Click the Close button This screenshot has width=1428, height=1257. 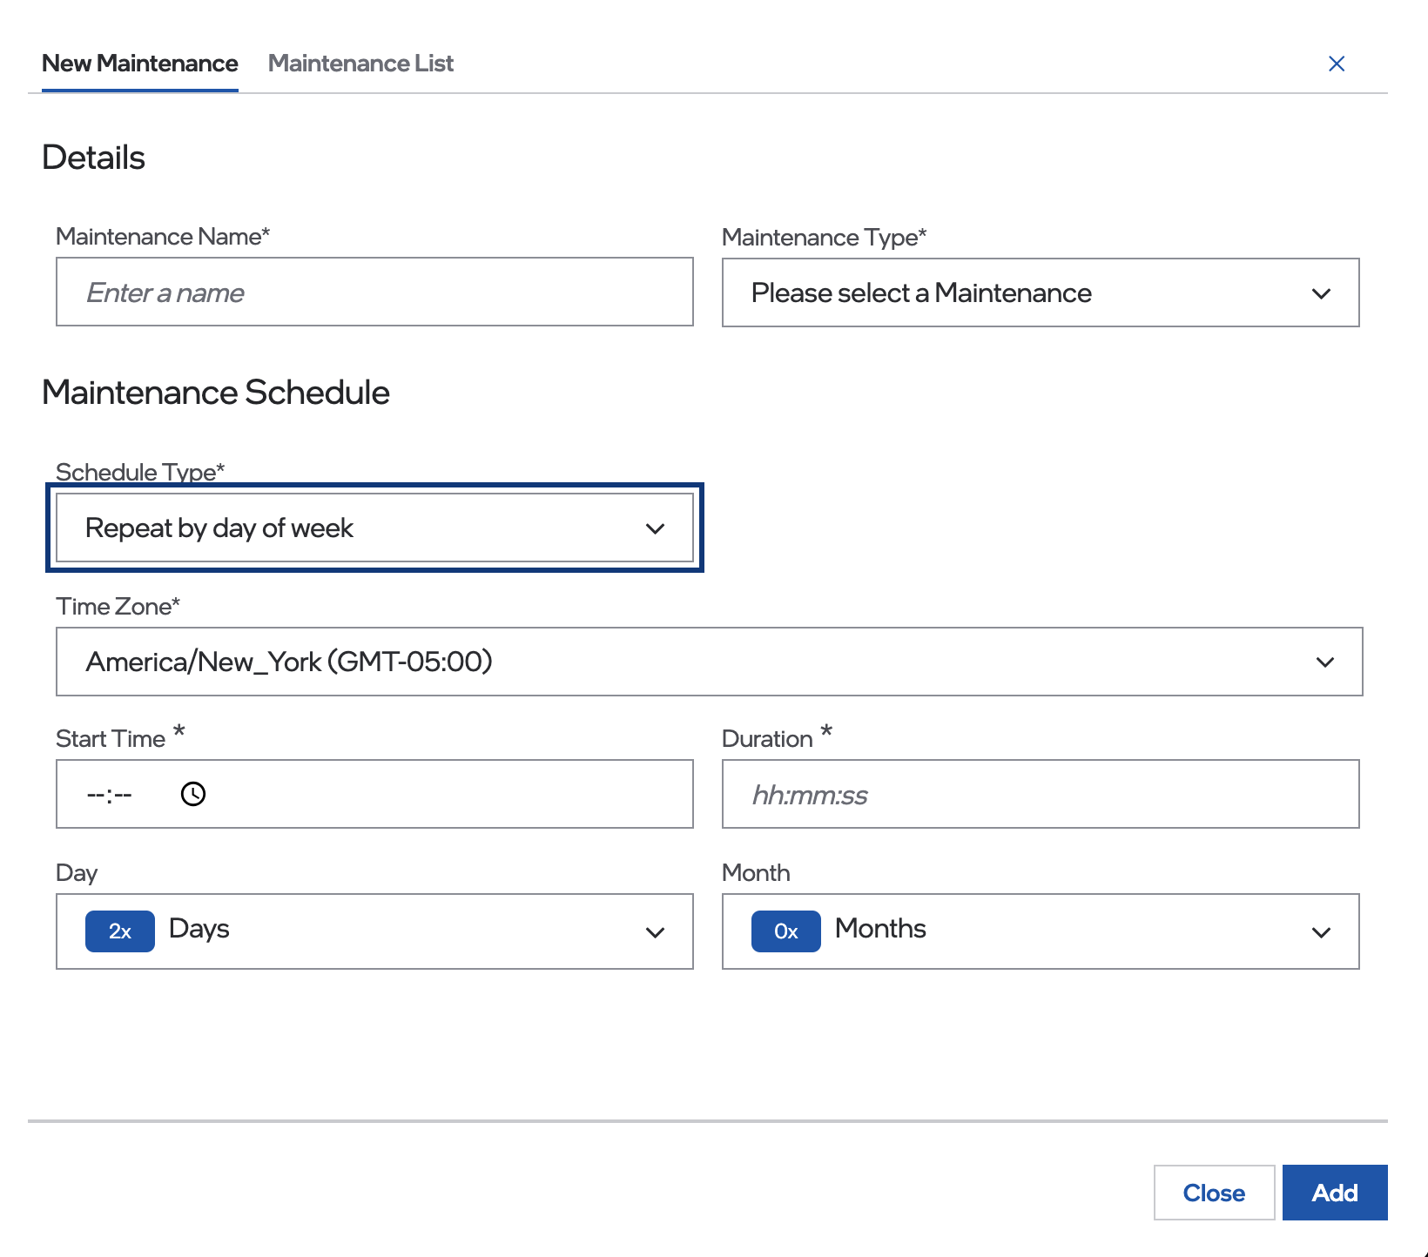(1214, 1193)
